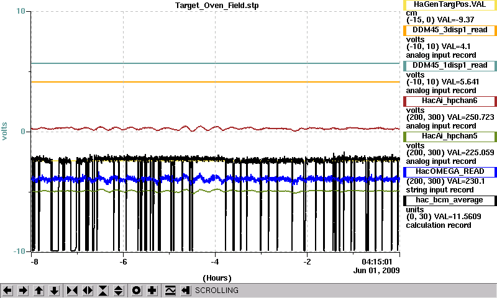Pan the graph right with the right-arrow button
Viewport: 497px width, 298px height.
[x=23, y=291]
